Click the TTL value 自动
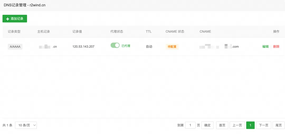This screenshot has height=134, width=285. [x=149, y=47]
